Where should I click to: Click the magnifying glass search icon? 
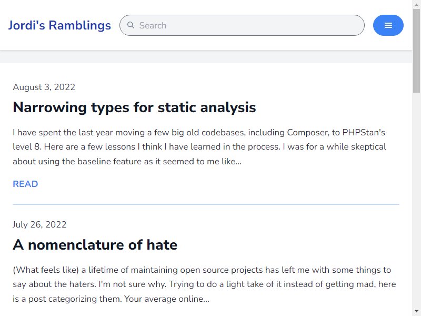(131, 25)
